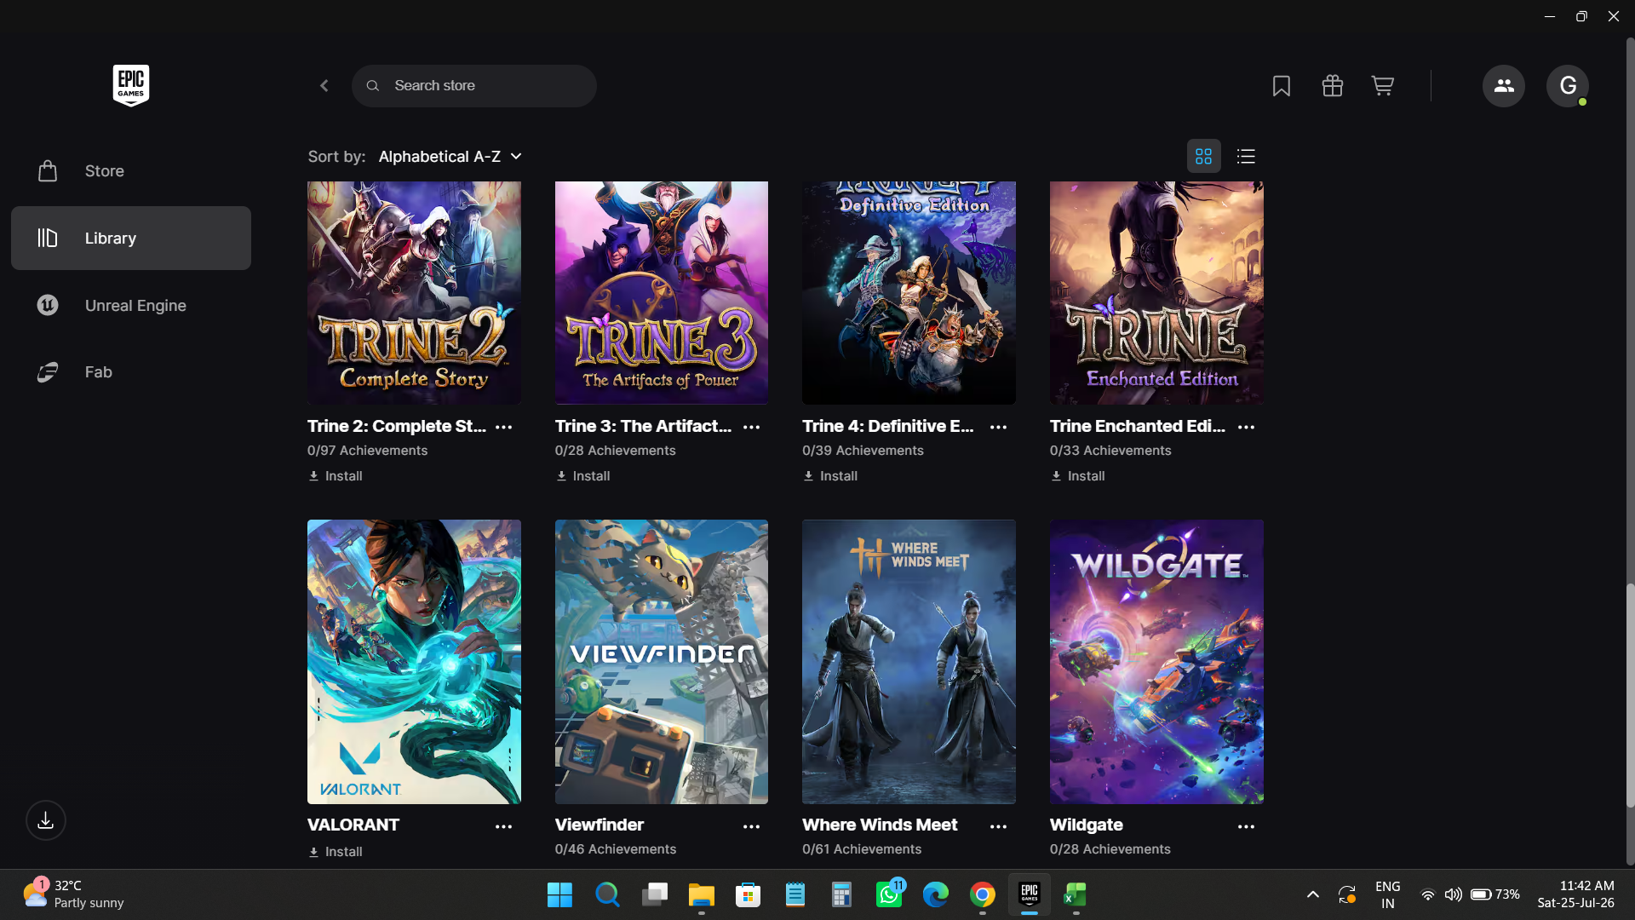Install Trine 4: Definitive Edition

(830, 476)
